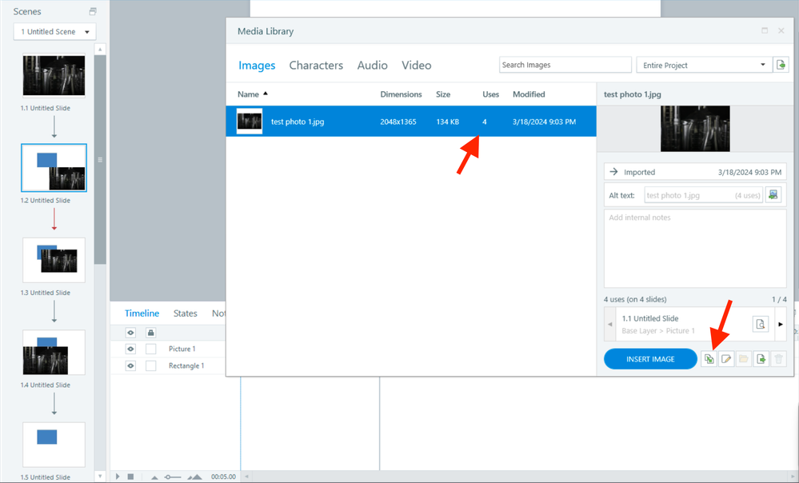Select the test photo 1.jpg row
Image resolution: width=799 pixels, height=483 pixels.
(x=411, y=122)
